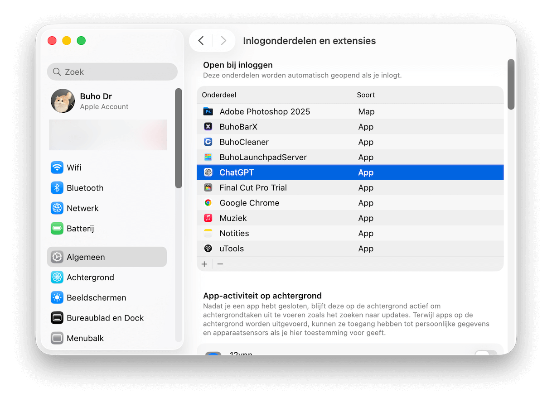This screenshot has width=552, height=402.
Task: Open Bureaublad en Dock settings
Action: pos(107,318)
